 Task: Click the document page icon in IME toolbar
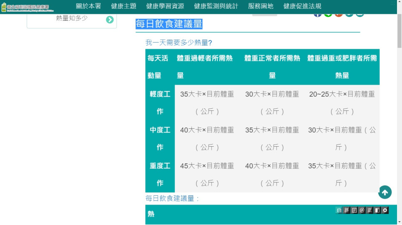354,210
